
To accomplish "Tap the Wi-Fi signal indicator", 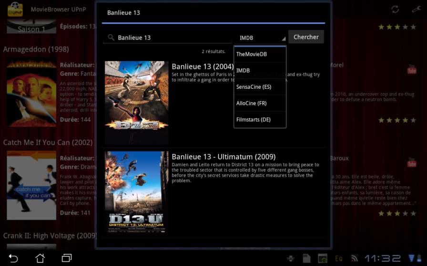I will pyautogui.click(x=411, y=258).
